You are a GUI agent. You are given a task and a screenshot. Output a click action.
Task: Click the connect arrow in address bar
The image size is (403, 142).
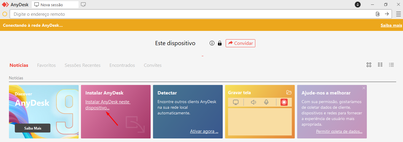tap(387, 14)
